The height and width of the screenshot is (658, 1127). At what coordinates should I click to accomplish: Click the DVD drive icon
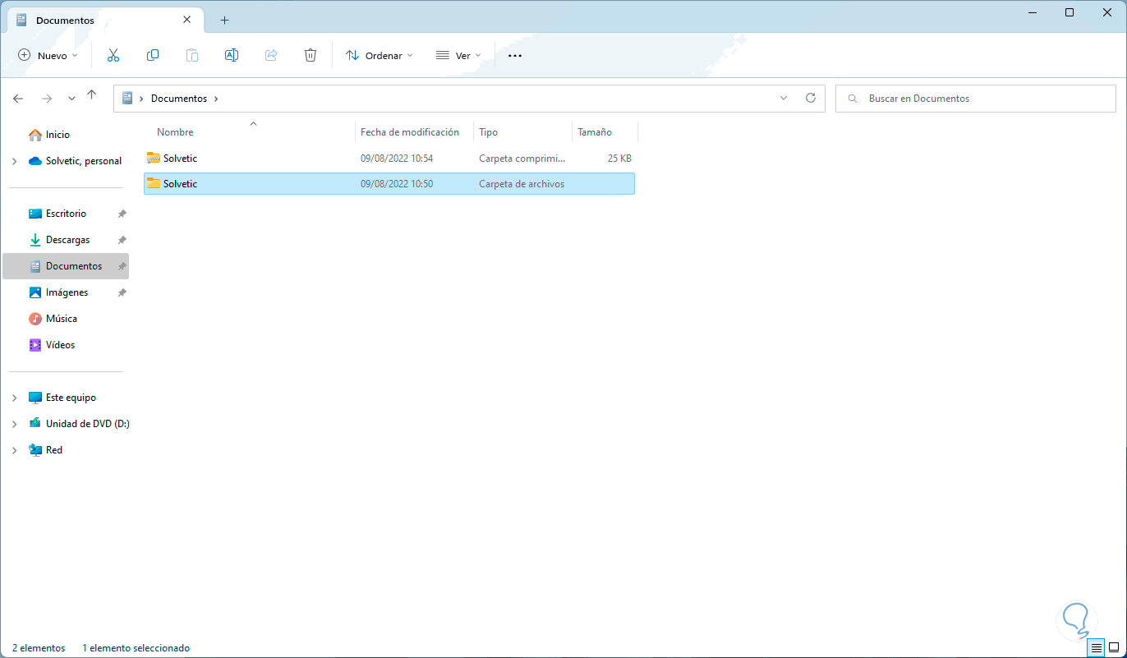35,424
